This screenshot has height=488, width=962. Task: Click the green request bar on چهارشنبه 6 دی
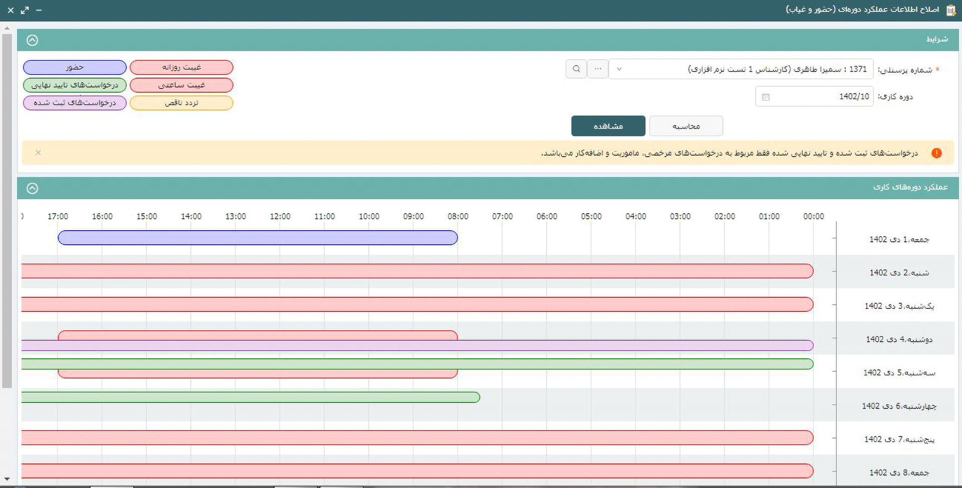point(251,397)
